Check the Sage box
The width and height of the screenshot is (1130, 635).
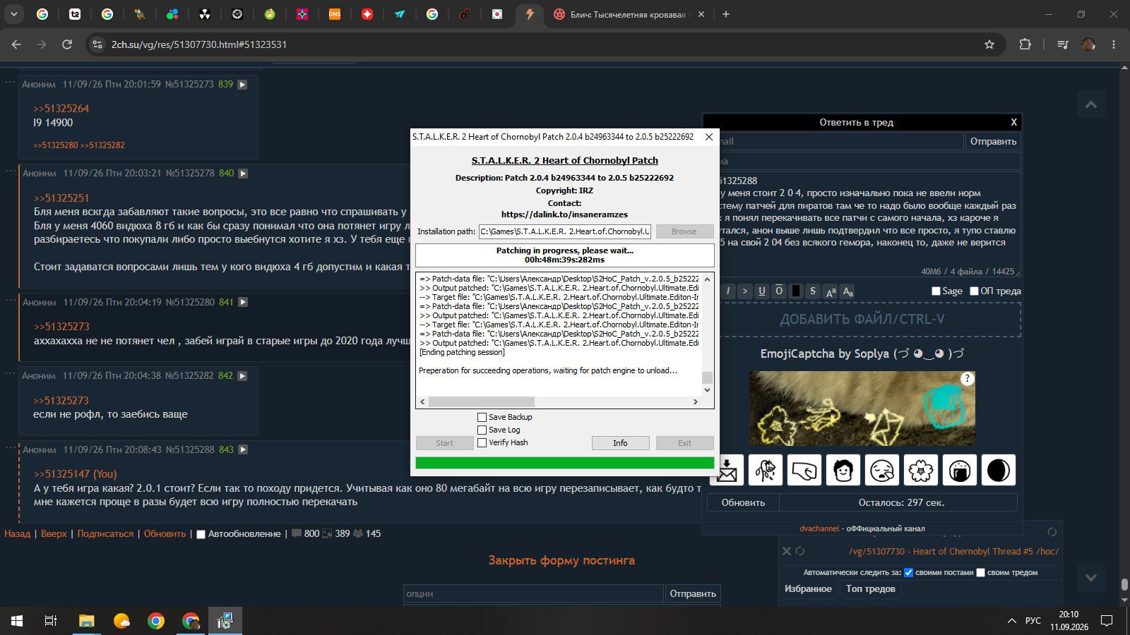pos(936,291)
